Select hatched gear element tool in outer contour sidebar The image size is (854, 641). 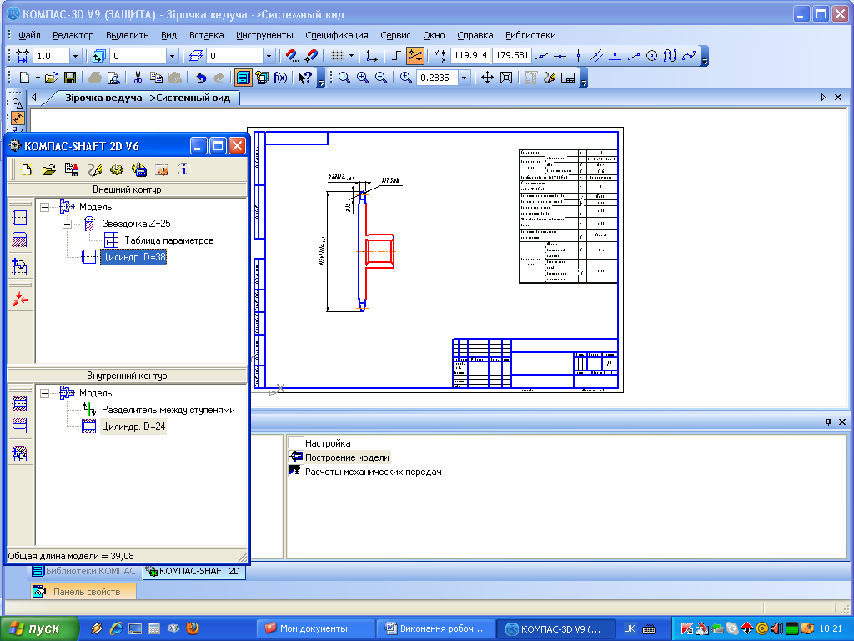[x=20, y=240]
